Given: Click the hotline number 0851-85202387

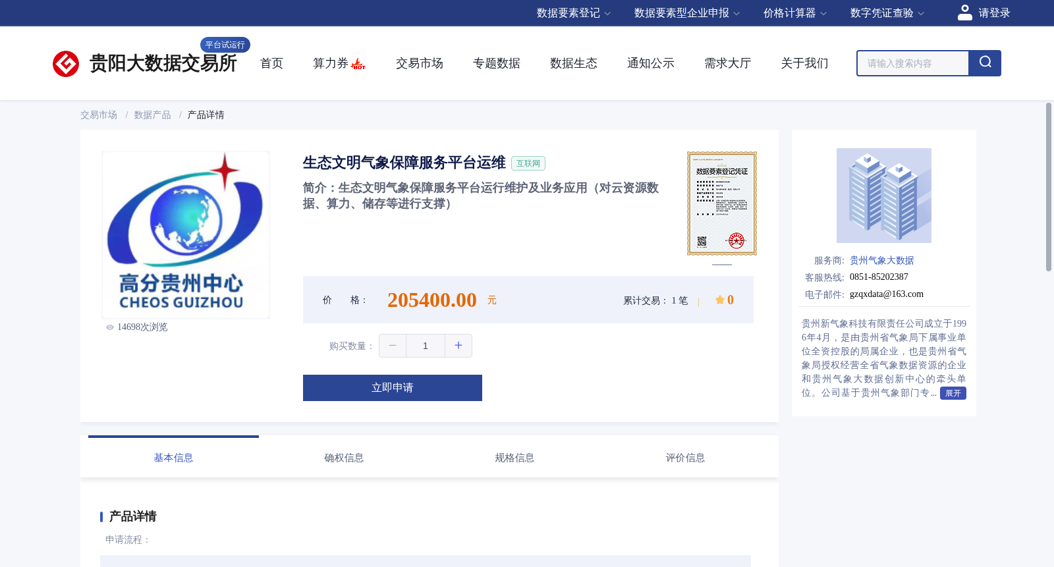Looking at the screenshot, I should pyautogui.click(x=879, y=277).
